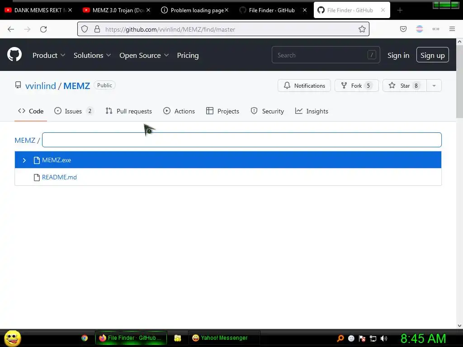
Task: Expand the Product menu
Action: tap(49, 55)
